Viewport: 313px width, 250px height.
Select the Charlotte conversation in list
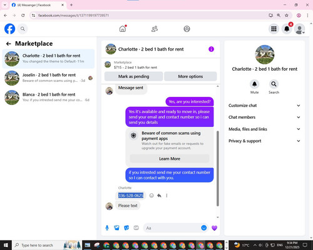tap(48, 59)
